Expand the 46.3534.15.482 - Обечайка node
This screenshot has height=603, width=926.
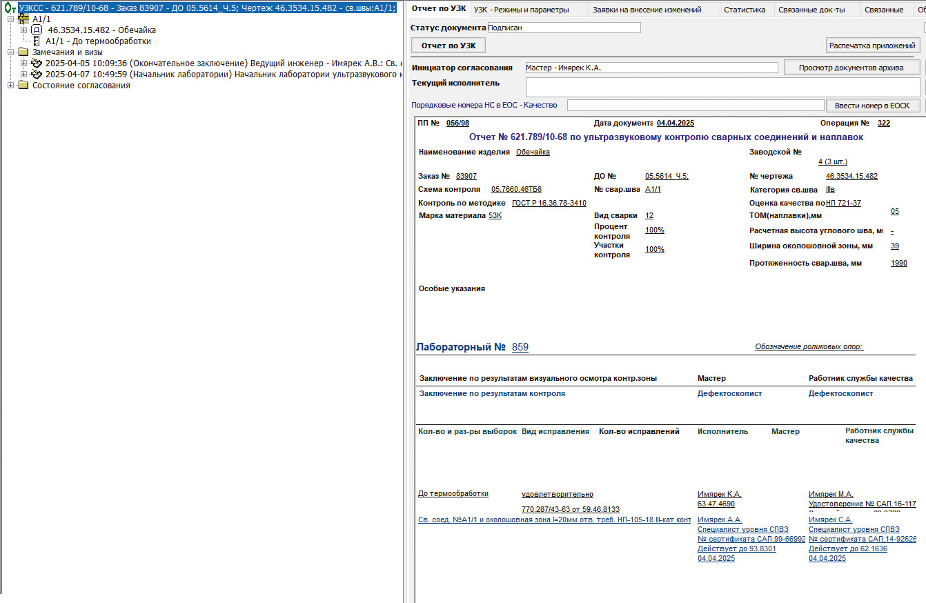tap(24, 30)
